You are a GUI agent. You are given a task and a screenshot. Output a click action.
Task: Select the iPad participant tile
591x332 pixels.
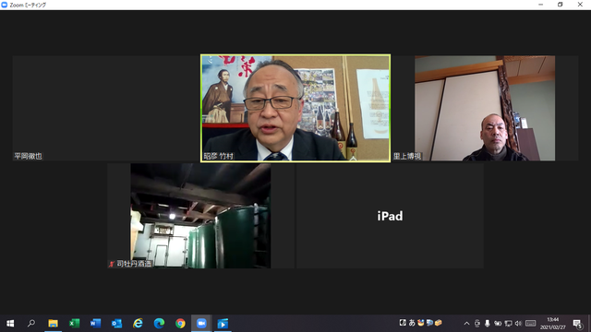pyautogui.click(x=390, y=216)
